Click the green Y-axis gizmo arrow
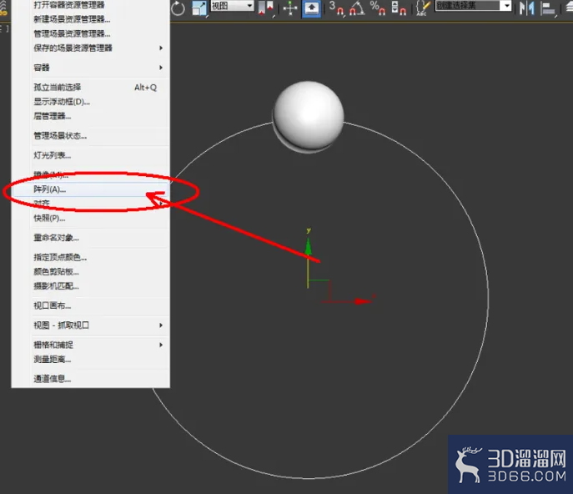 coord(309,246)
